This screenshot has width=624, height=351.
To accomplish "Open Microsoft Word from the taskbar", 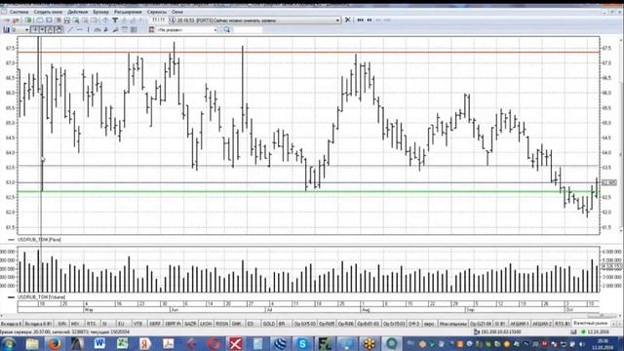I will 99,343.
